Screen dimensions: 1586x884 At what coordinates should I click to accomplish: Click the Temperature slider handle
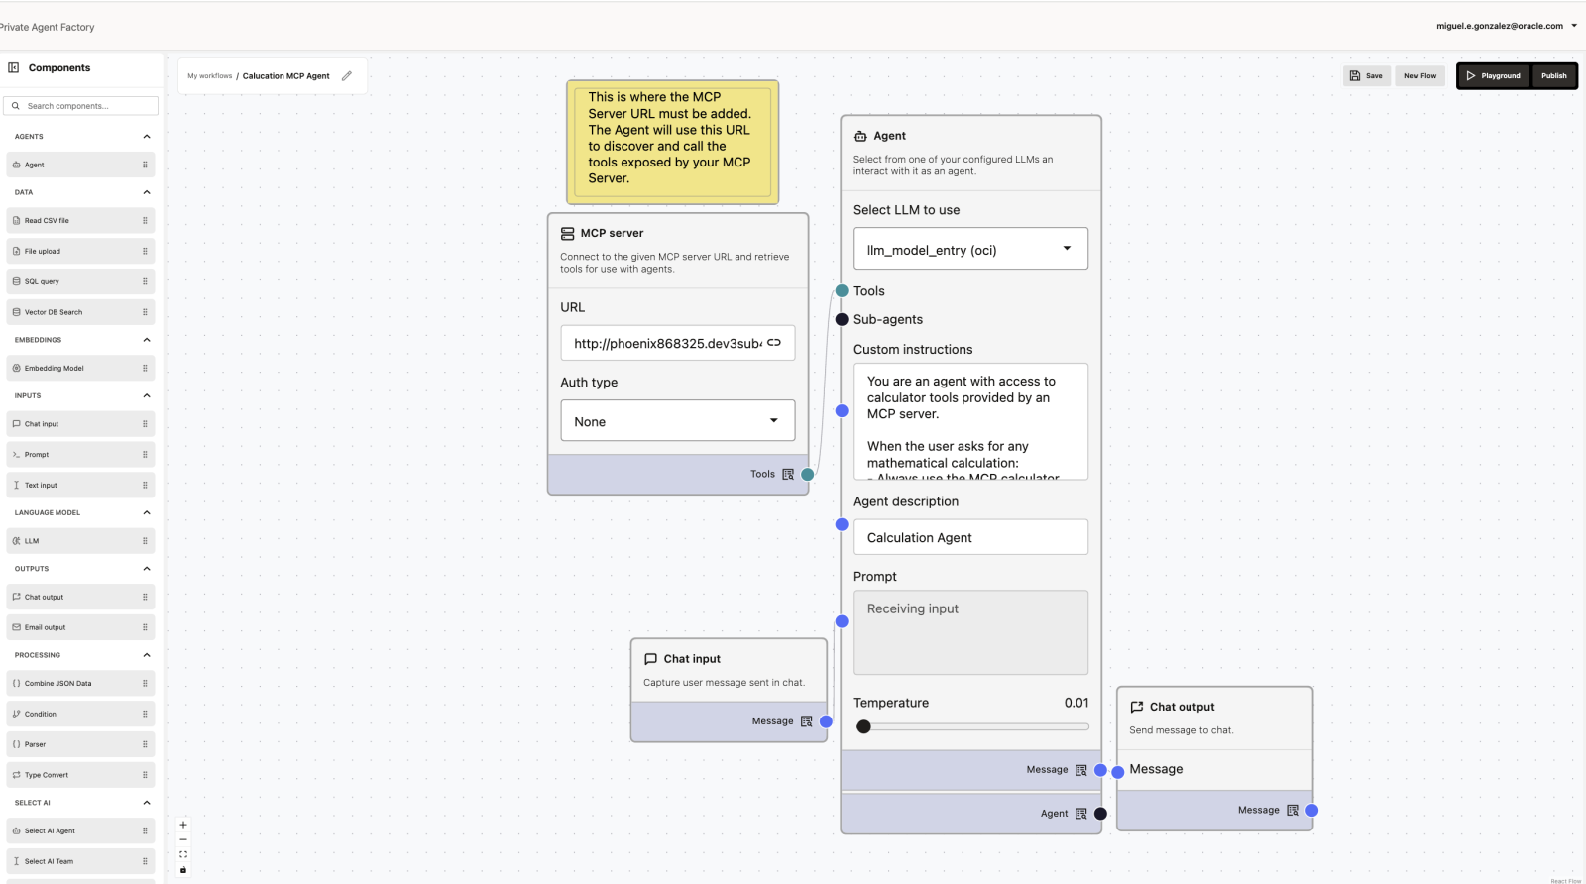click(863, 726)
